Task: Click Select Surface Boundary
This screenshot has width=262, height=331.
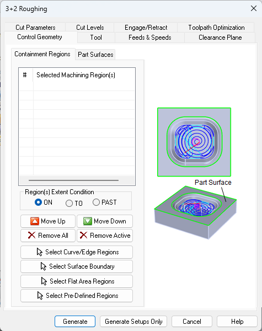Action: [x=77, y=266]
